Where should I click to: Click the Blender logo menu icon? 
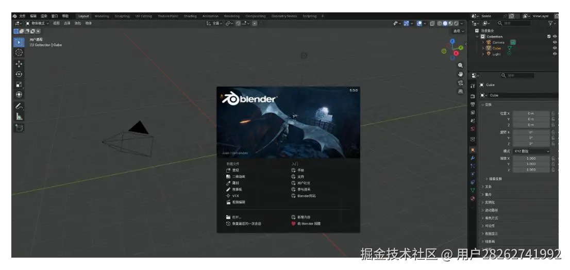tap(14, 16)
